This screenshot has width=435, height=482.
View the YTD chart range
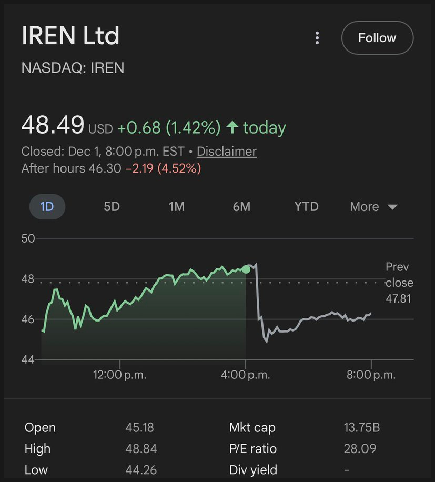(307, 207)
